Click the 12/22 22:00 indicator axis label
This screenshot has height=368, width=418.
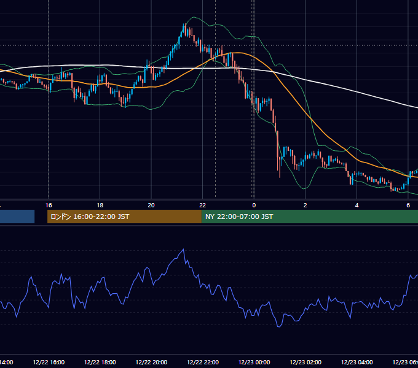203,362
